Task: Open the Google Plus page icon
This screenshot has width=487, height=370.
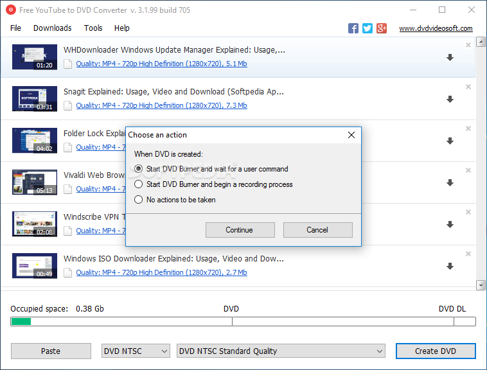Action: click(382, 28)
